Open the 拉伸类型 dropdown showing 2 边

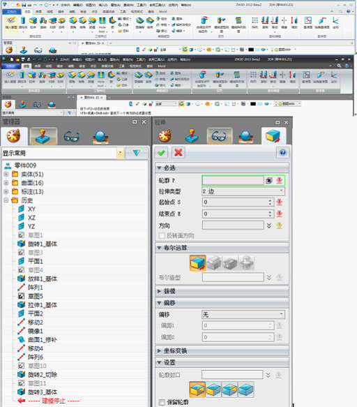tap(243, 191)
